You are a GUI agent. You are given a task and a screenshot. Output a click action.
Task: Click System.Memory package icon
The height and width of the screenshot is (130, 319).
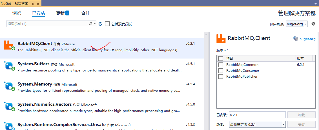point(9,86)
